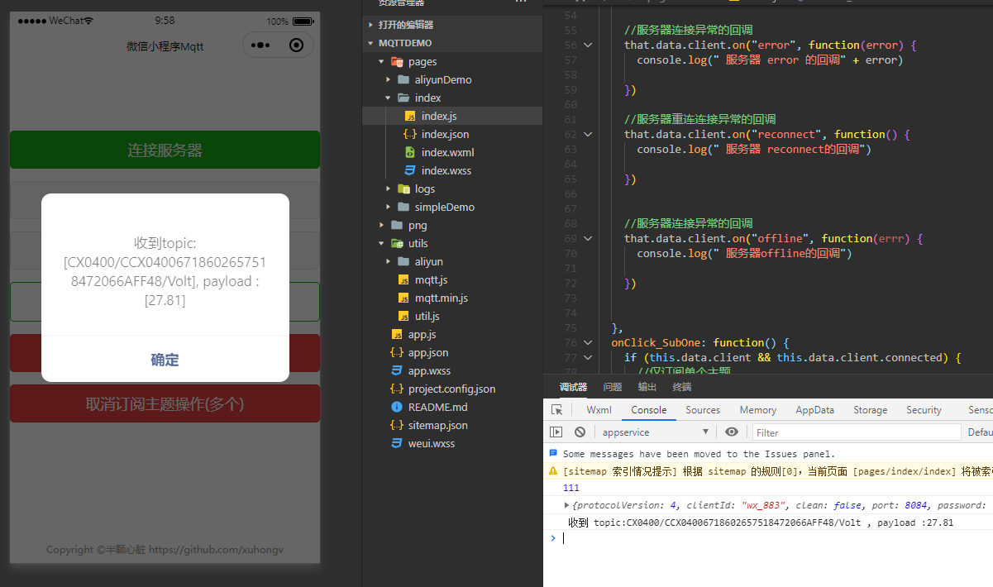The width and height of the screenshot is (993, 587).
Task: Activate the inspect element picker icon
Action: coord(557,410)
